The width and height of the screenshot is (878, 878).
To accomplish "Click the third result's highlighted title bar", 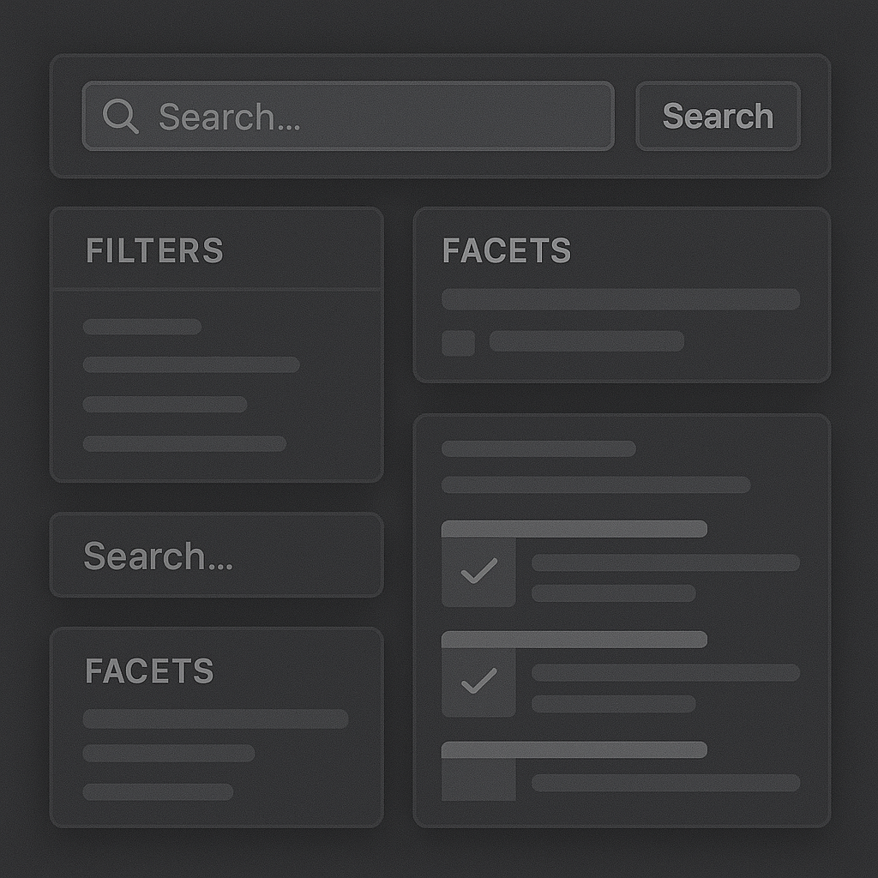I will coord(574,749).
